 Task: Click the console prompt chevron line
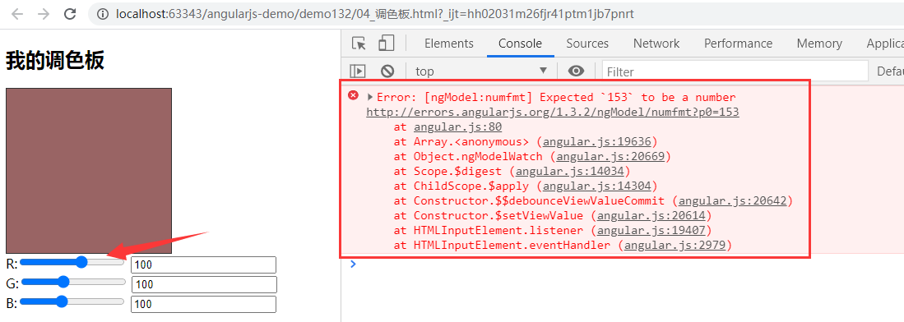354,264
